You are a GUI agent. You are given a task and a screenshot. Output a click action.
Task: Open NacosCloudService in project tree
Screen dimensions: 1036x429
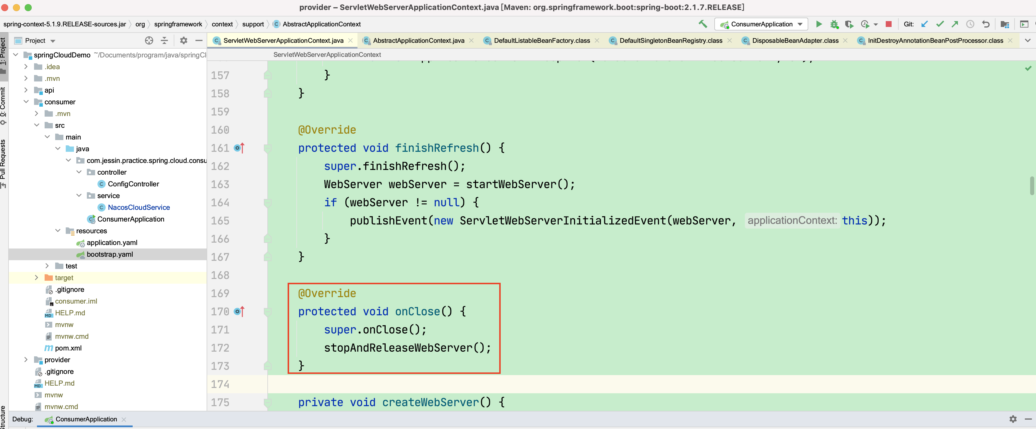[138, 207]
